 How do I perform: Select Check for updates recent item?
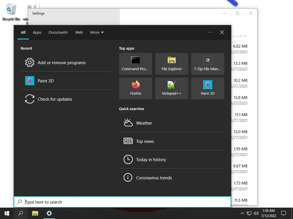(66, 99)
